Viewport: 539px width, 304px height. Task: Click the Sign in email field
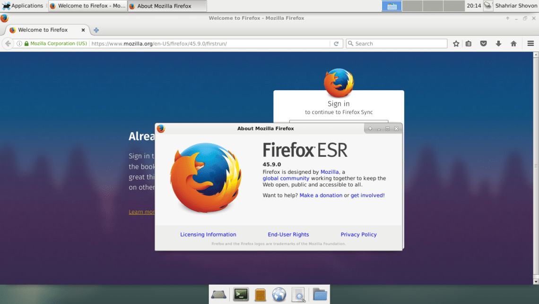[x=339, y=121]
